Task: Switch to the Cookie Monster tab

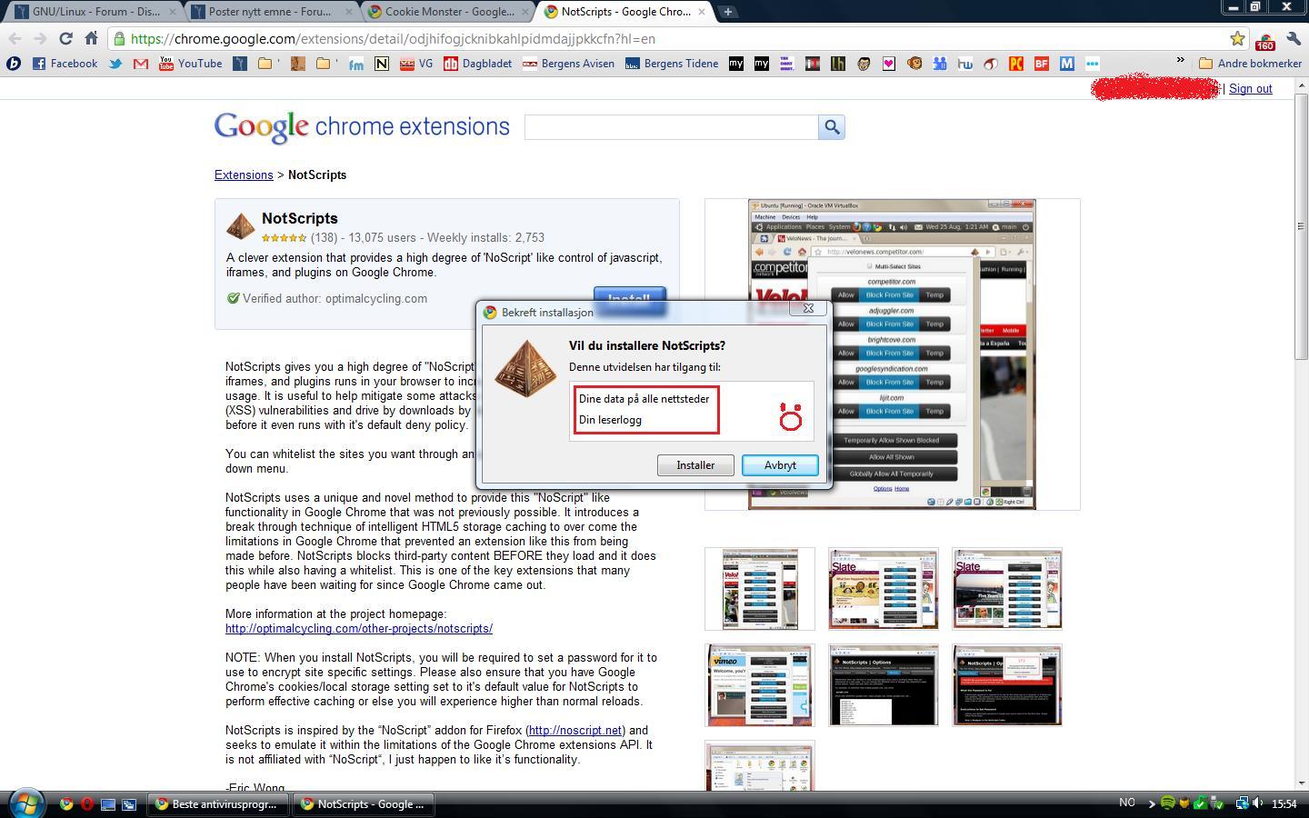Action: (x=448, y=12)
